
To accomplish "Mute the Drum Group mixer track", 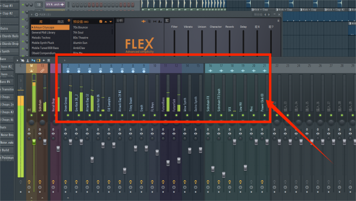I will [x=68, y=115].
